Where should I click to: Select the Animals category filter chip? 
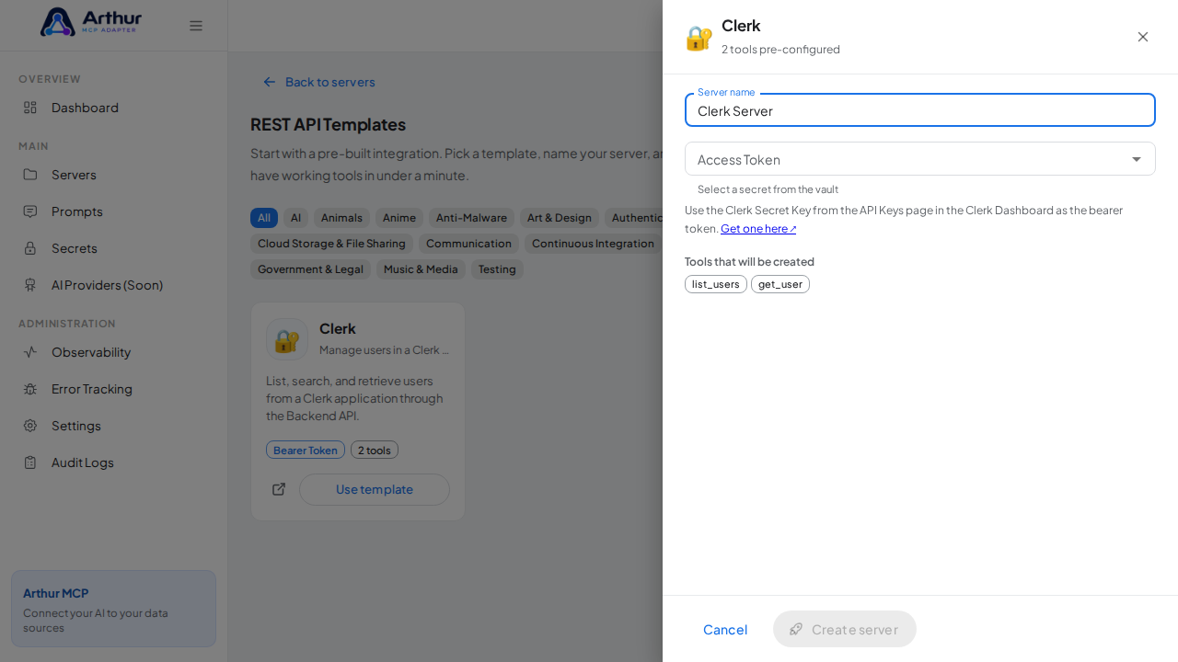tap(341, 218)
